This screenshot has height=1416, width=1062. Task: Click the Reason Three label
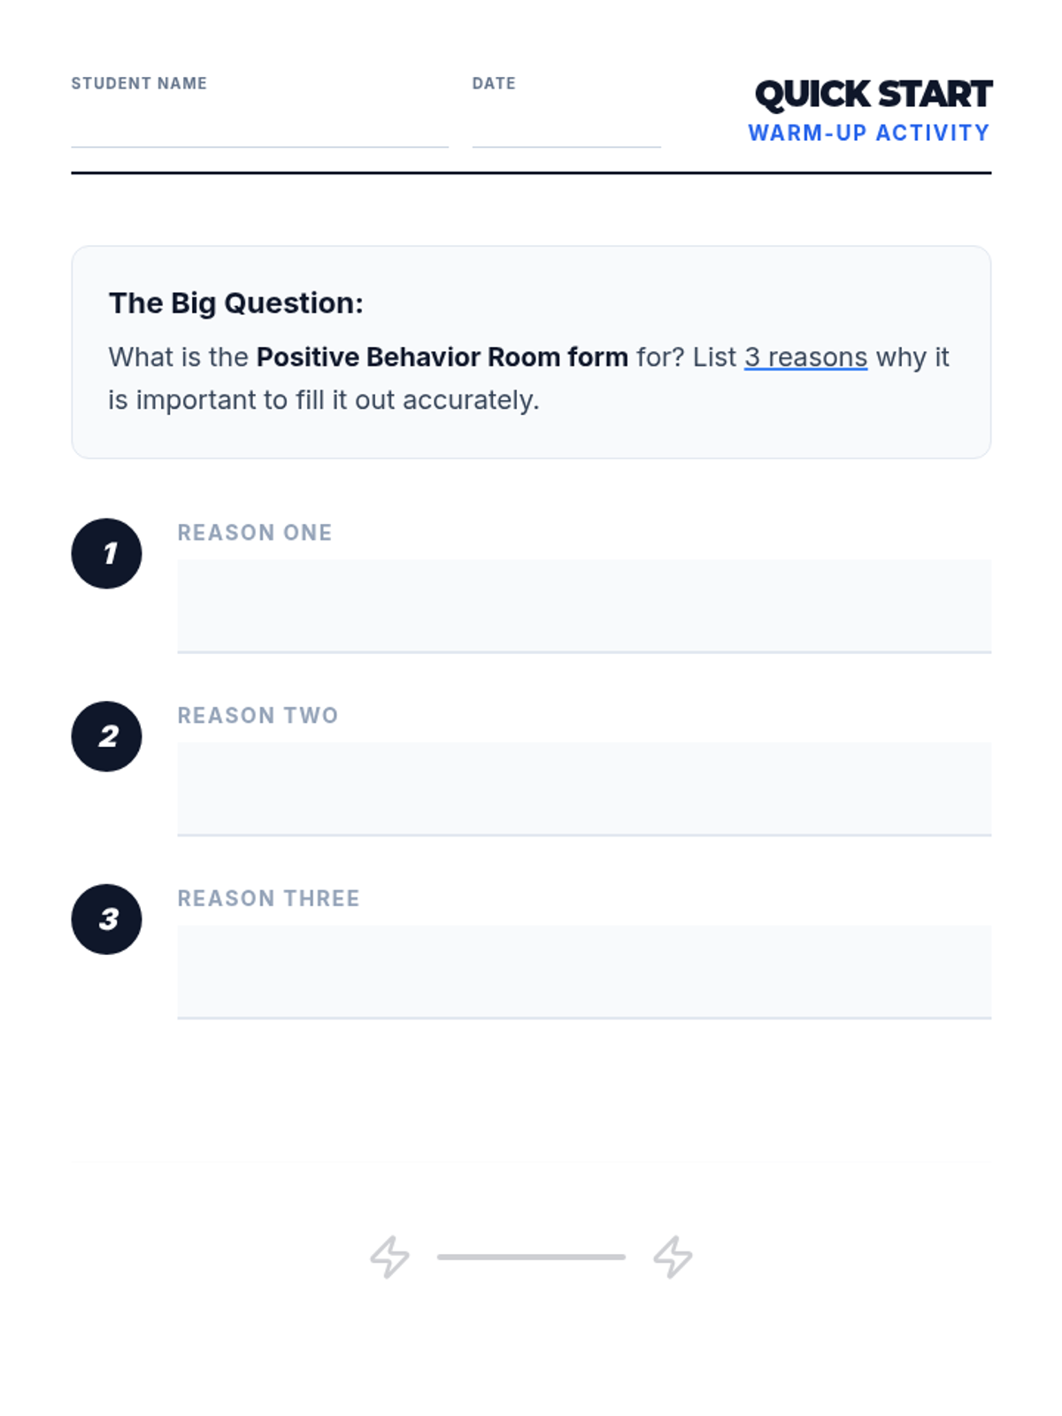point(268,899)
